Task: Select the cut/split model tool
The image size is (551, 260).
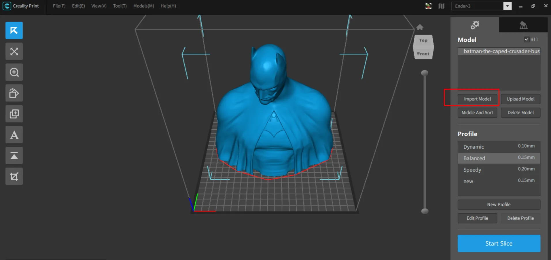Action: 14,176
